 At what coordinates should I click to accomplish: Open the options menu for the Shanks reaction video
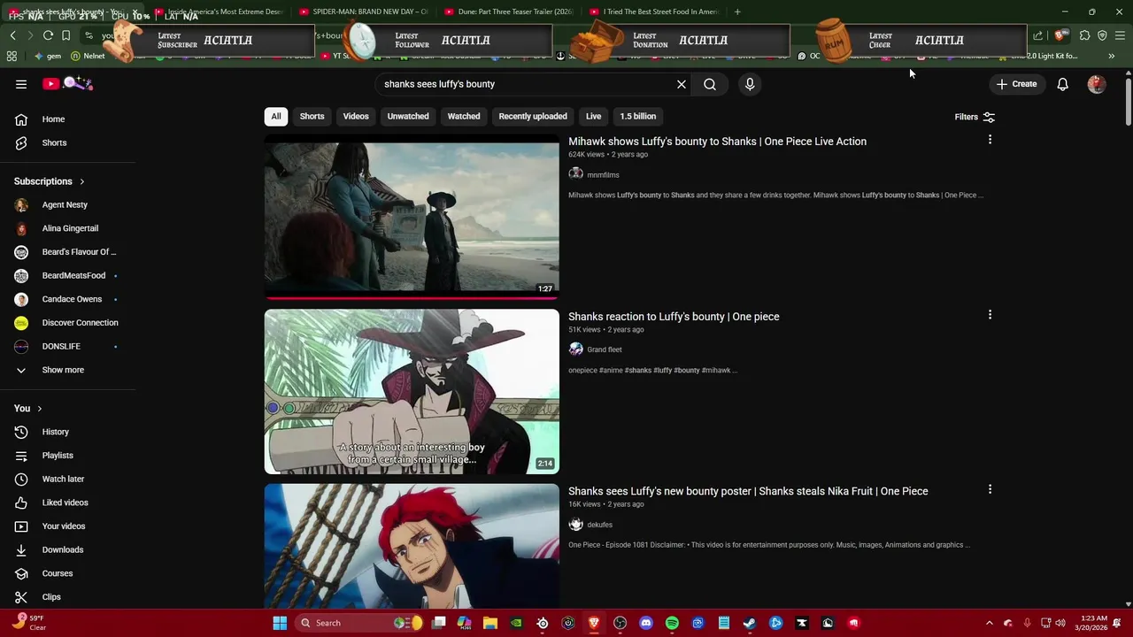[x=990, y=315]
